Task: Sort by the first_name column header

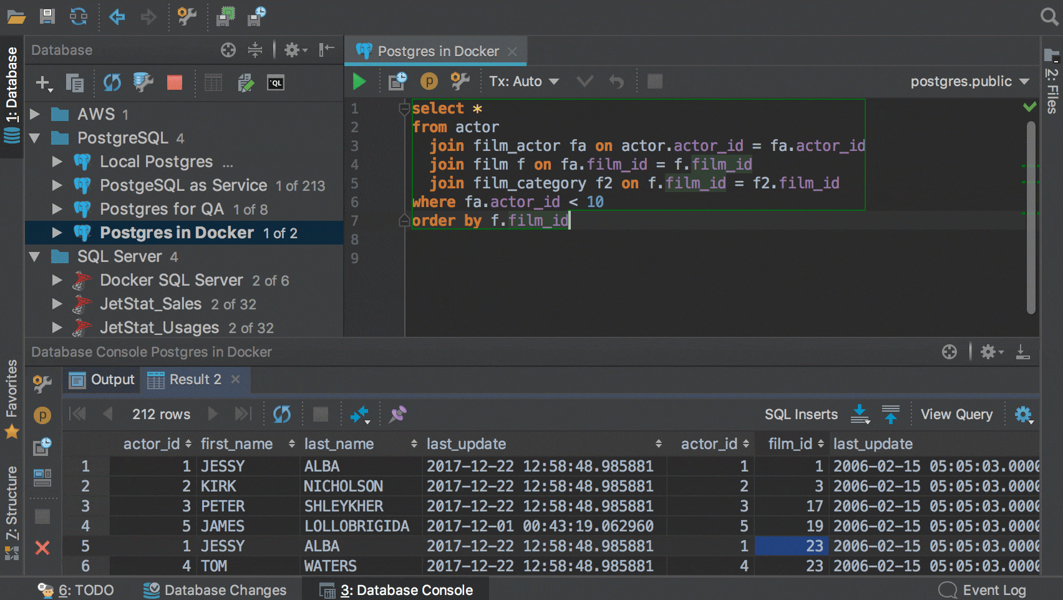Action: click(x=237, y=444)
